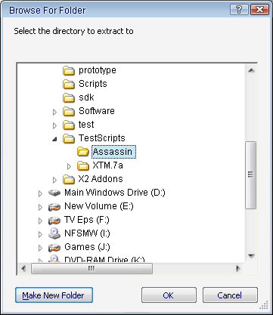Close the Browse For Folder dialog

tap(259, 10)
